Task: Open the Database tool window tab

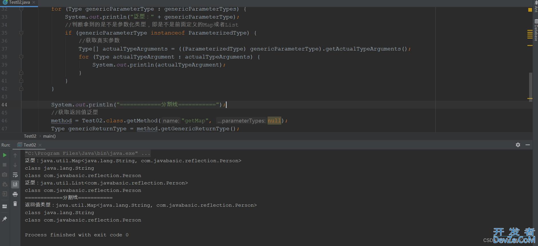Action: [536, 30]
